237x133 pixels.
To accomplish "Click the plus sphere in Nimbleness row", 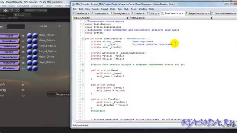I will [35, 47].
